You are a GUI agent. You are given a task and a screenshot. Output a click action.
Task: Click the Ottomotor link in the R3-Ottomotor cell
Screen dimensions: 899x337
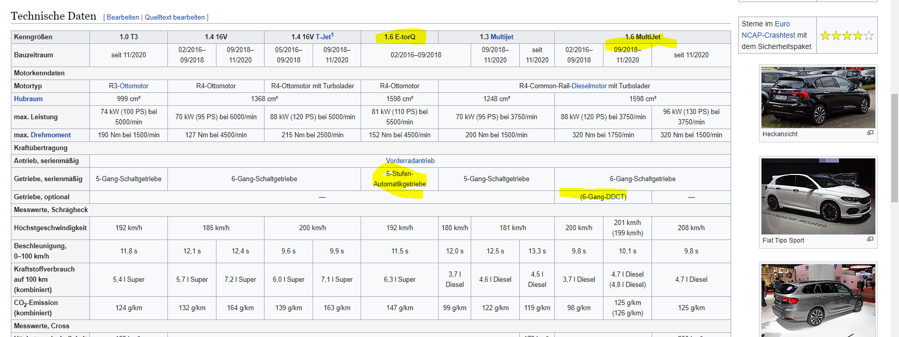[134, 86]
